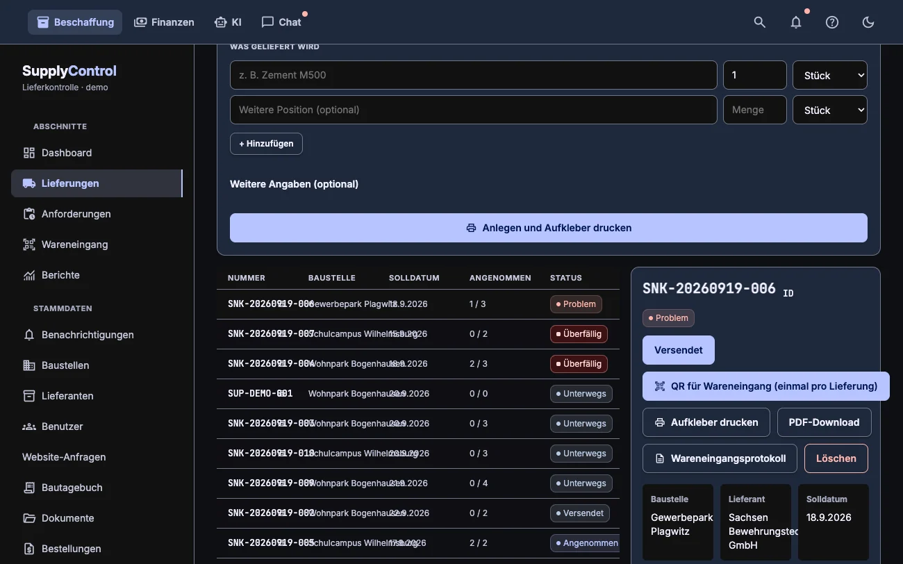Click the search magnifier icon
The width and height of the screenshot is (903, 564).
(760, 22)
